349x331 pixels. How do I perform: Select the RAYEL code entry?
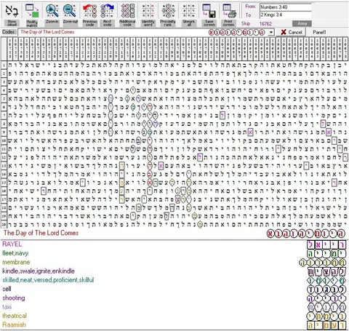tap(12, 244)
